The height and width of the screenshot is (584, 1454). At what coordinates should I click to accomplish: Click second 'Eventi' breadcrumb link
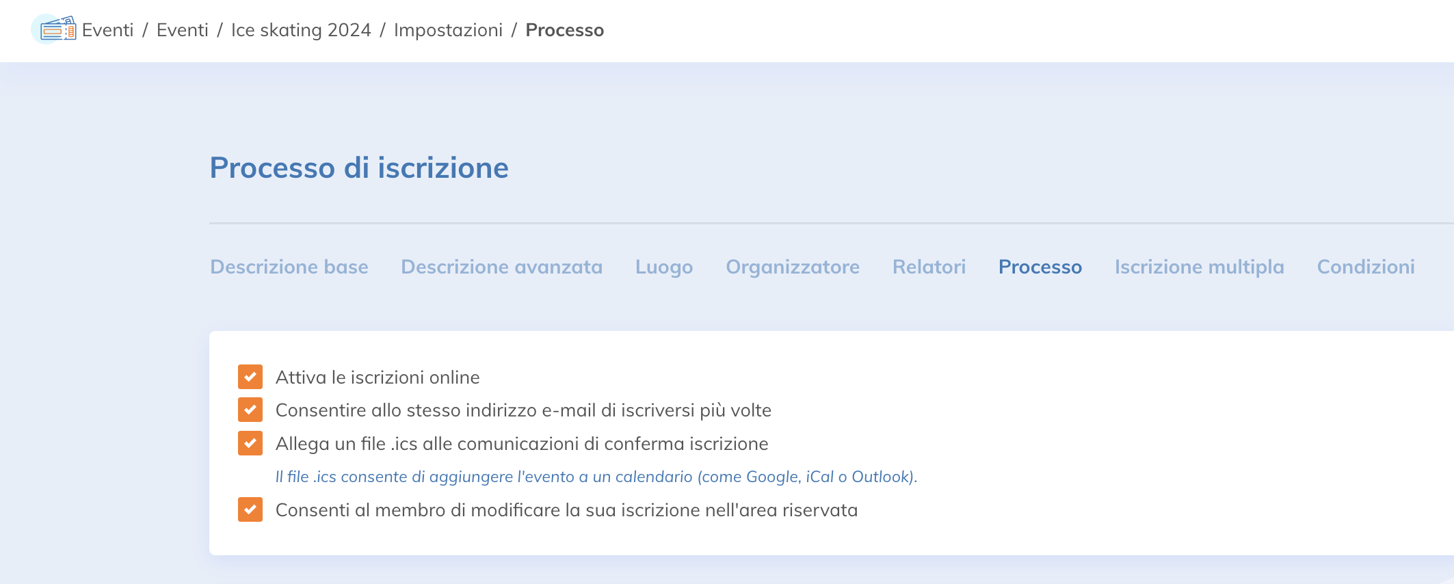click(182, 30)
